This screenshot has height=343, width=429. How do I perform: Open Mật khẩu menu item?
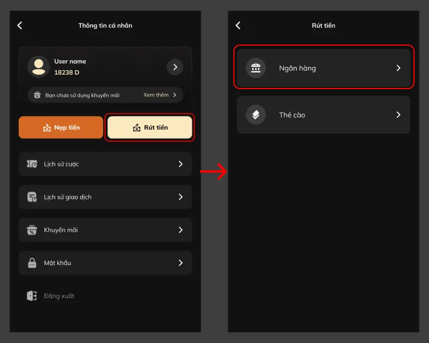coord(106,263)
